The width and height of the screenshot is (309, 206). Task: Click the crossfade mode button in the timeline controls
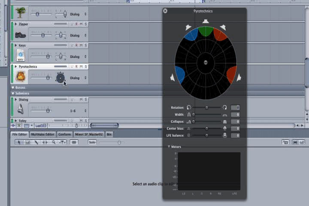click(19, 125)
